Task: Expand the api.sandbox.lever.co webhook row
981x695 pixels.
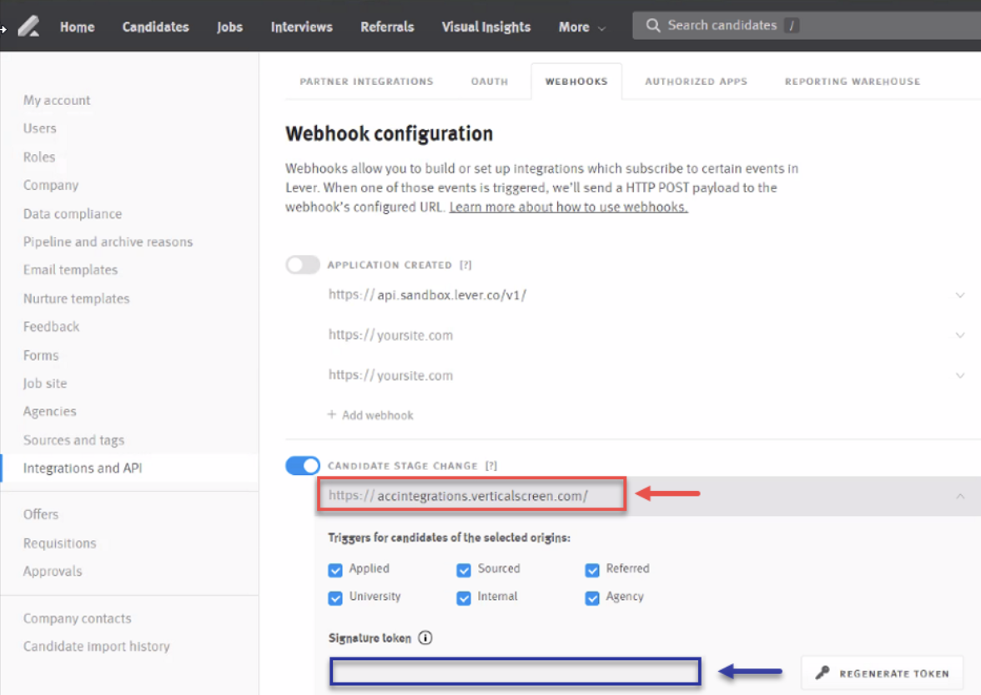Action: click(x=960, y=295)
